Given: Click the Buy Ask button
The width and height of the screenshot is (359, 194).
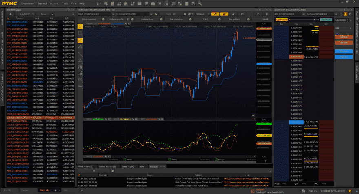Looking at the screenshot, I should 343,52.
